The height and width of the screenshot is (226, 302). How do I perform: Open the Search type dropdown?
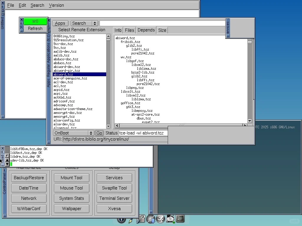click(84, 23)
